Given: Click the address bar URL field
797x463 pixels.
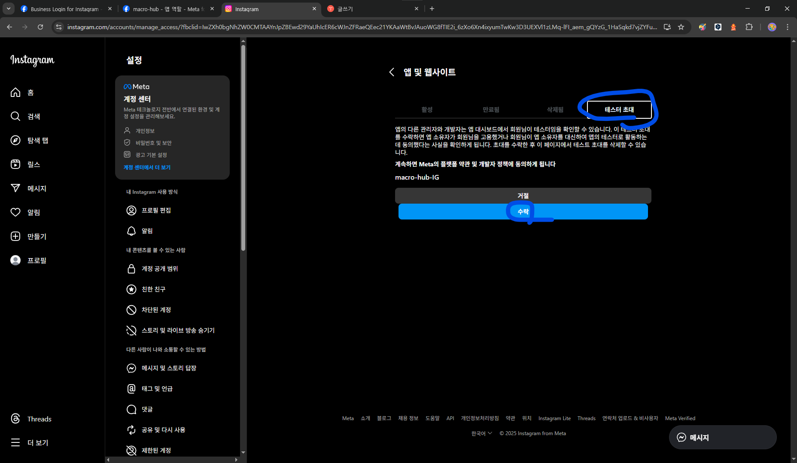Looking at the screenshot, I should [362, 27].
